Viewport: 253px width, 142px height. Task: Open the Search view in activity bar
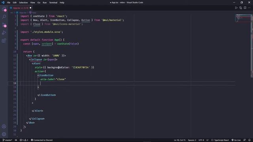4,17
